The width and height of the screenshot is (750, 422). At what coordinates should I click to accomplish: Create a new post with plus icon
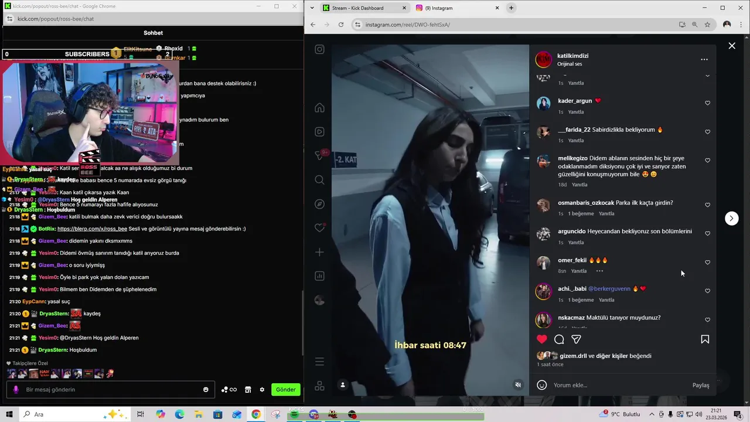click(319, 252)
